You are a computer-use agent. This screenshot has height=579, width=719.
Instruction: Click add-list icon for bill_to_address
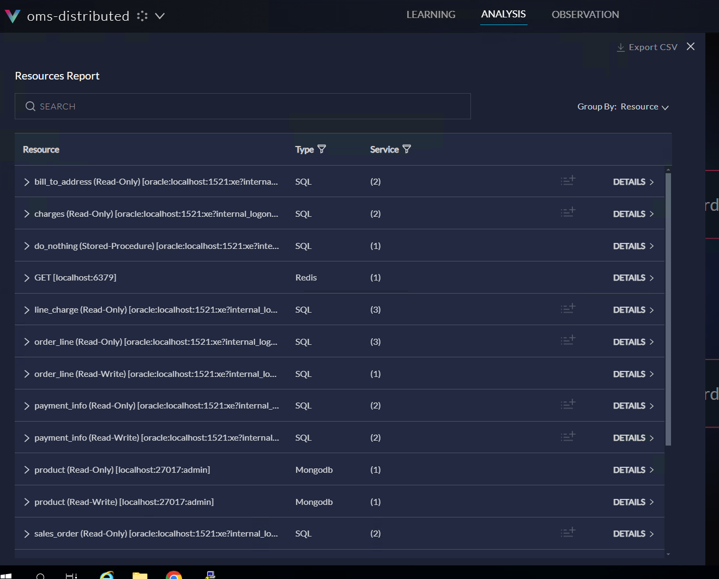tap(568, 180)
